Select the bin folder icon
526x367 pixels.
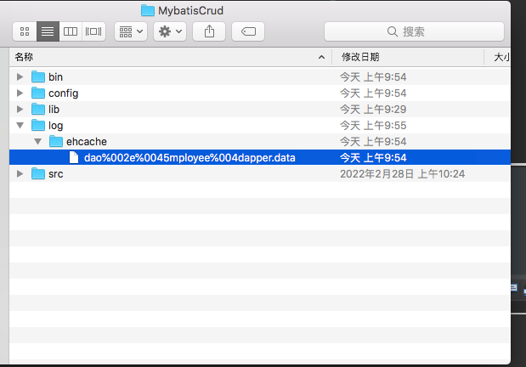[x=38, y=76]
